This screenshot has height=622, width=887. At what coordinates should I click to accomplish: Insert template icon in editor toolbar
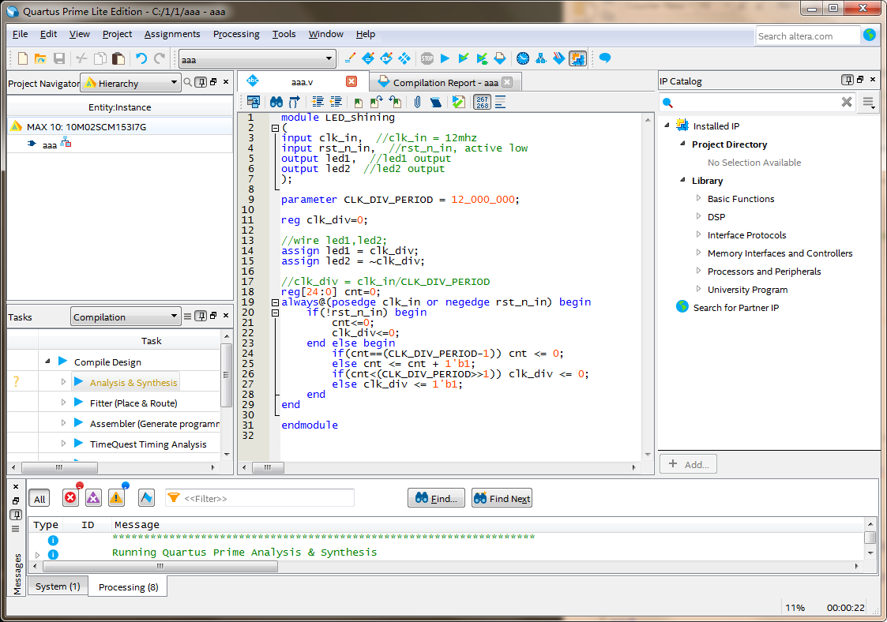pos(435,102)
